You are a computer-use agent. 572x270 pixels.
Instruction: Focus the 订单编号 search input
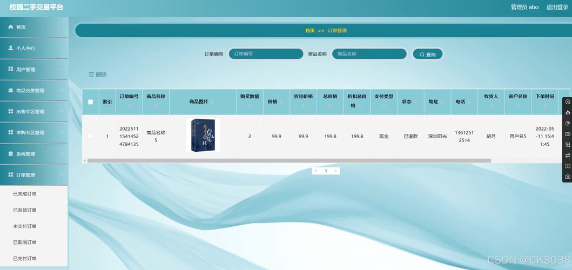tap(266, 54)
